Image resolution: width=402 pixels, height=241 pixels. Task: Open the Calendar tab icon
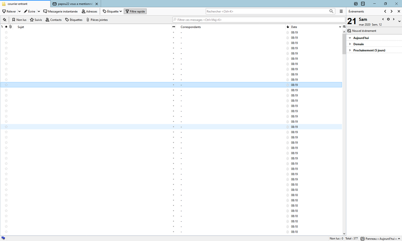[x=356, y=4]
